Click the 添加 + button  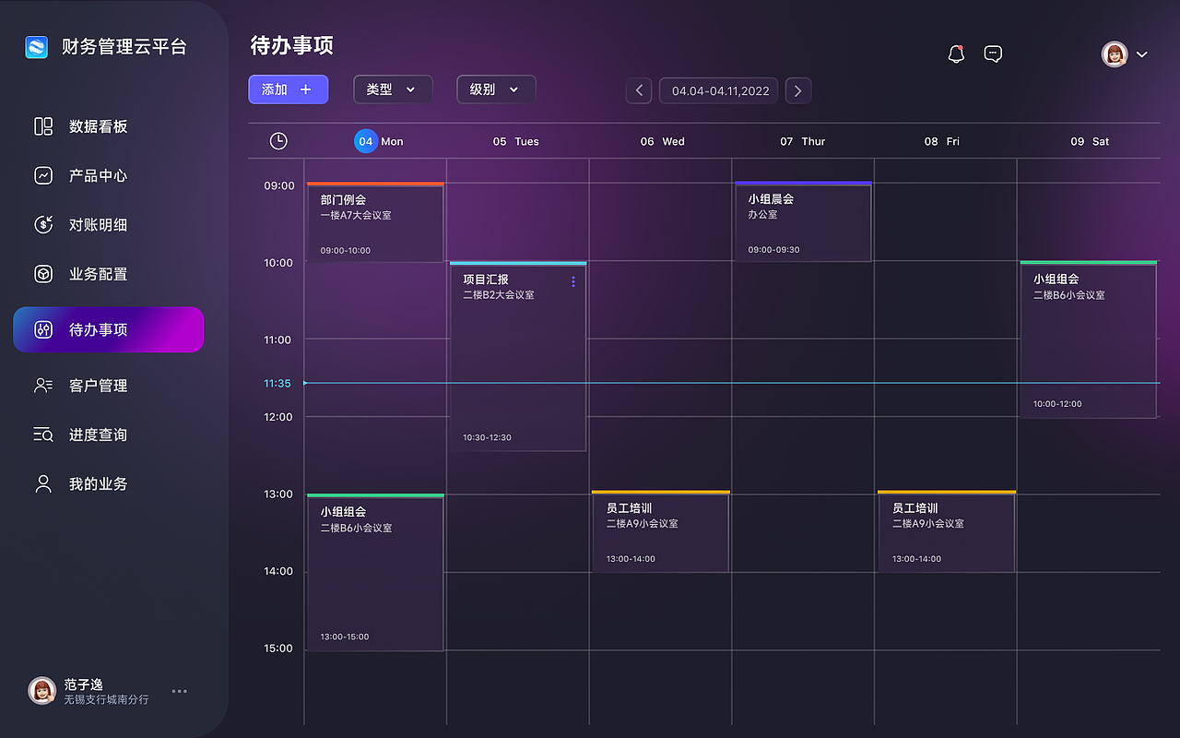(x=288, y=89)
